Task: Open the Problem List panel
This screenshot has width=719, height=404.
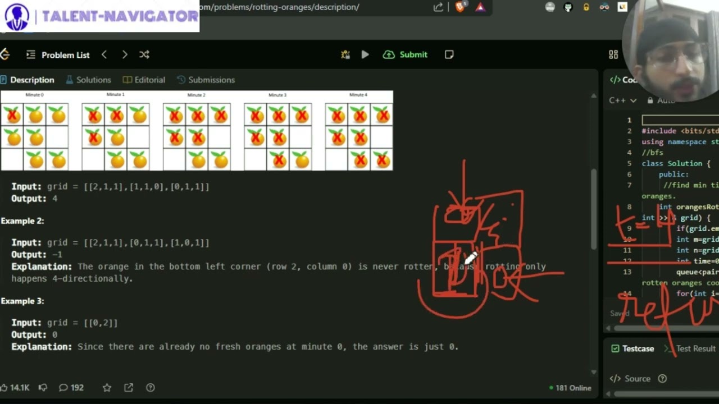Action: [58, 55]
